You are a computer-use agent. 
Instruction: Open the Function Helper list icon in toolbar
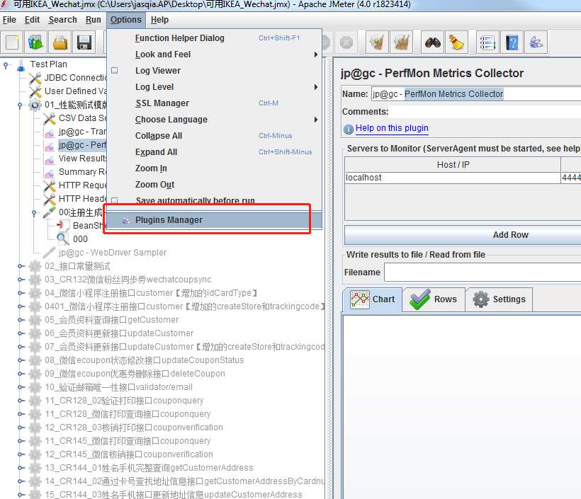(487, 42)
